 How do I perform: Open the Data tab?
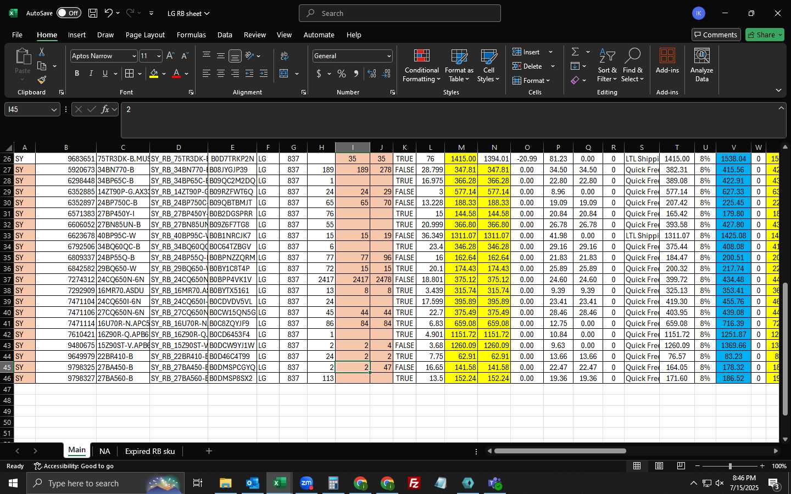pos(225,35)
